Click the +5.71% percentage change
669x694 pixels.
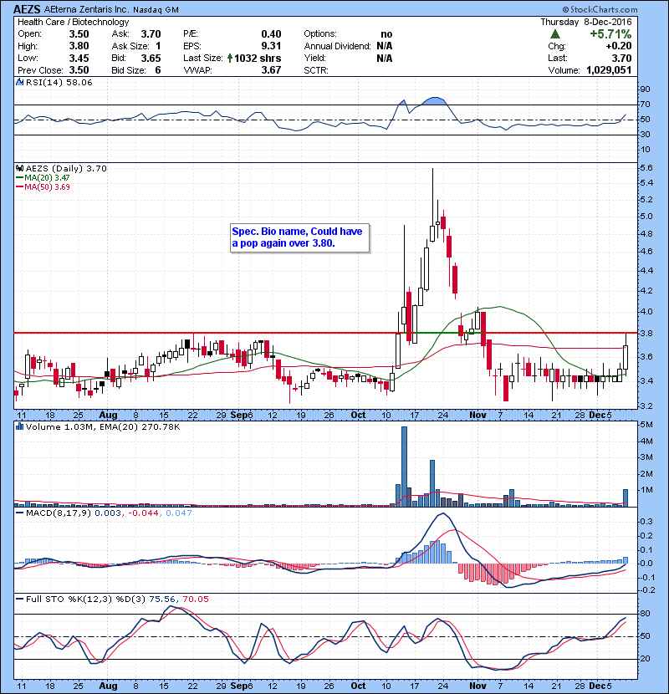tap(610, 34)
